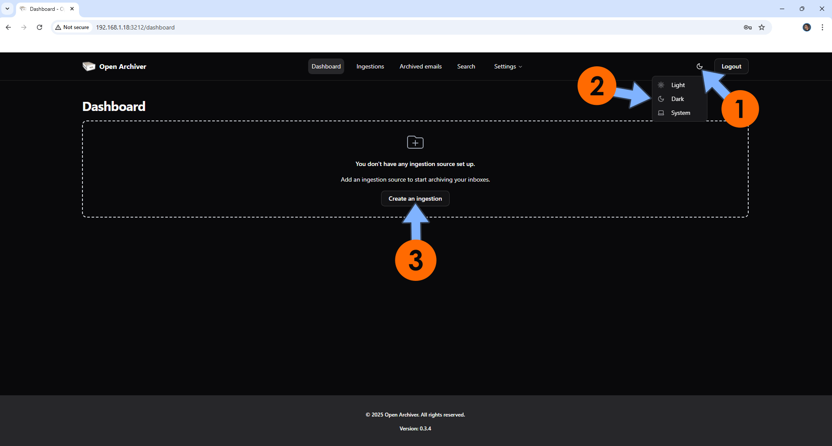This screenshot has width=832, height=446.
Task: Choose the Dark theme option
Action: point(677,99)
